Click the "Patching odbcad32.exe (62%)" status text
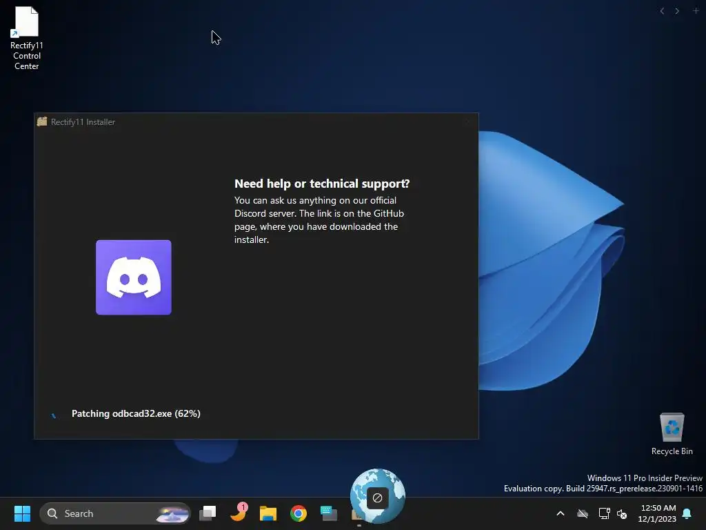Image resolution: width=706 pixels, height=530 pixels. pyautogui.click(x=136, y=414)
